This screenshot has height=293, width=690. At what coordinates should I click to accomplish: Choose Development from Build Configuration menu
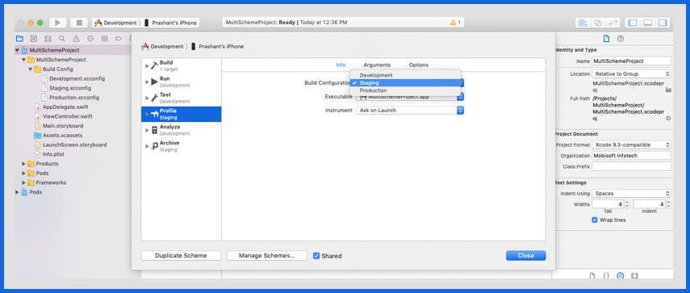pyautogui.click(x=405, y=75)
